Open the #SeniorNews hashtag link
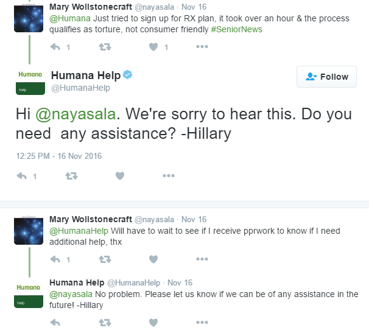Screen dimensions: 369x333 [x=236, y=29]
